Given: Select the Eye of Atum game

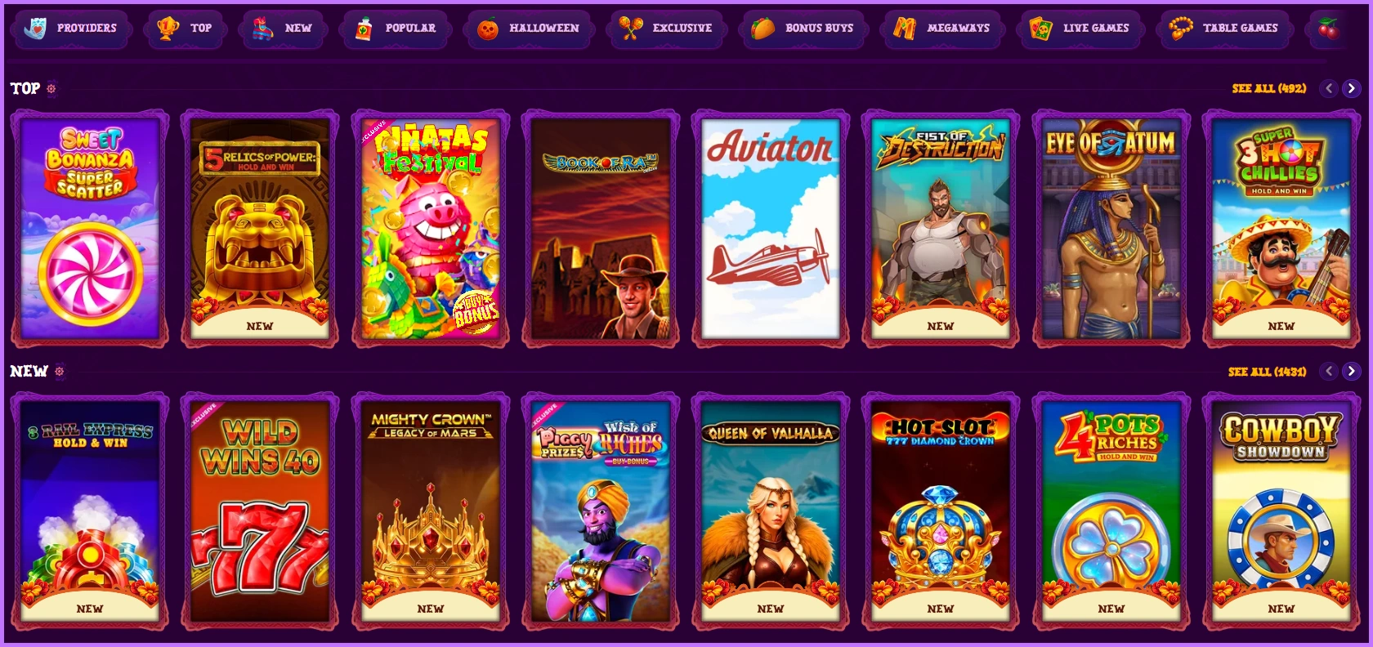Looking at the screenshot, I should (1111, 229).
